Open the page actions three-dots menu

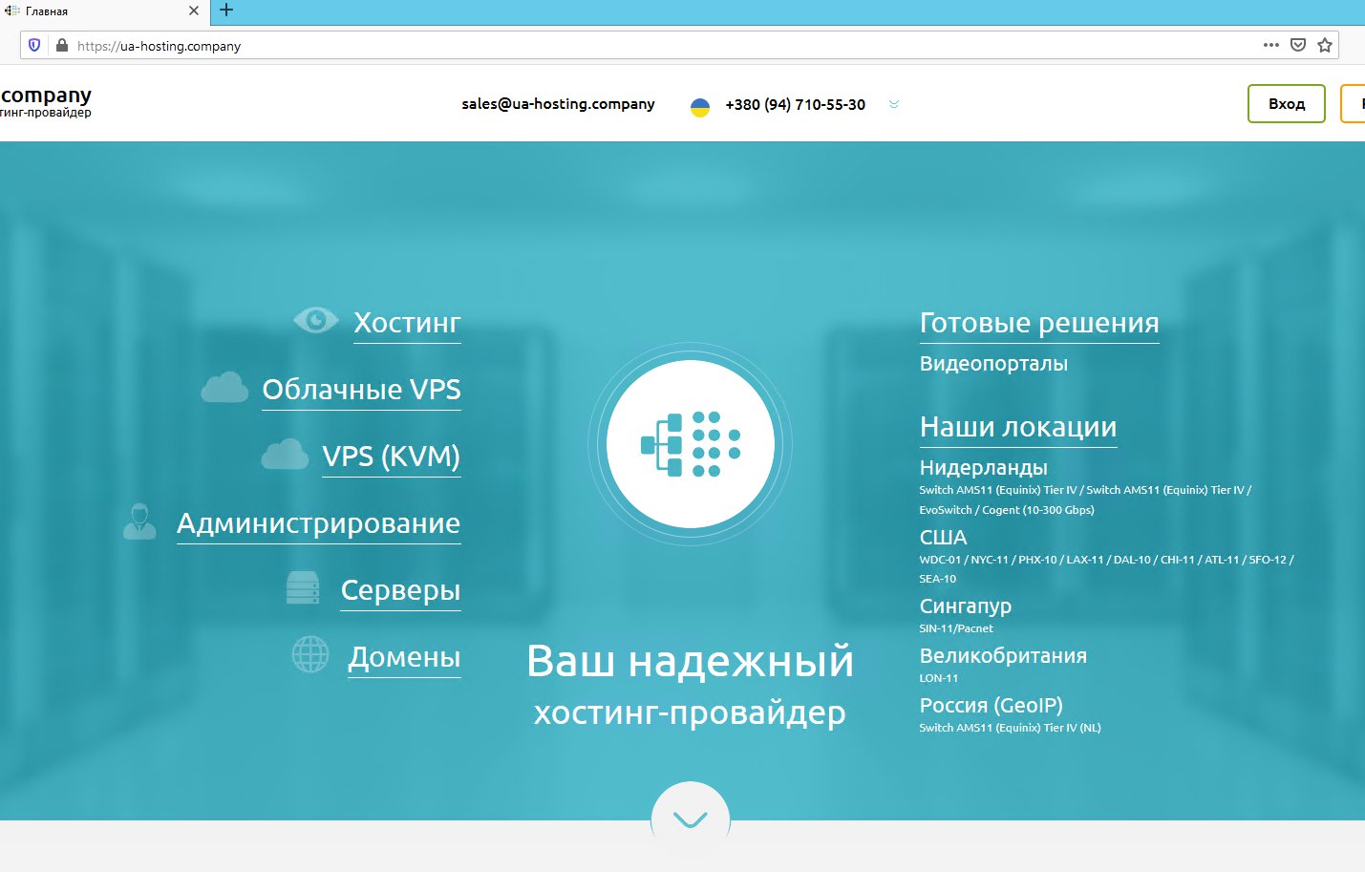pyautogui.click(x=1270, y=45)
